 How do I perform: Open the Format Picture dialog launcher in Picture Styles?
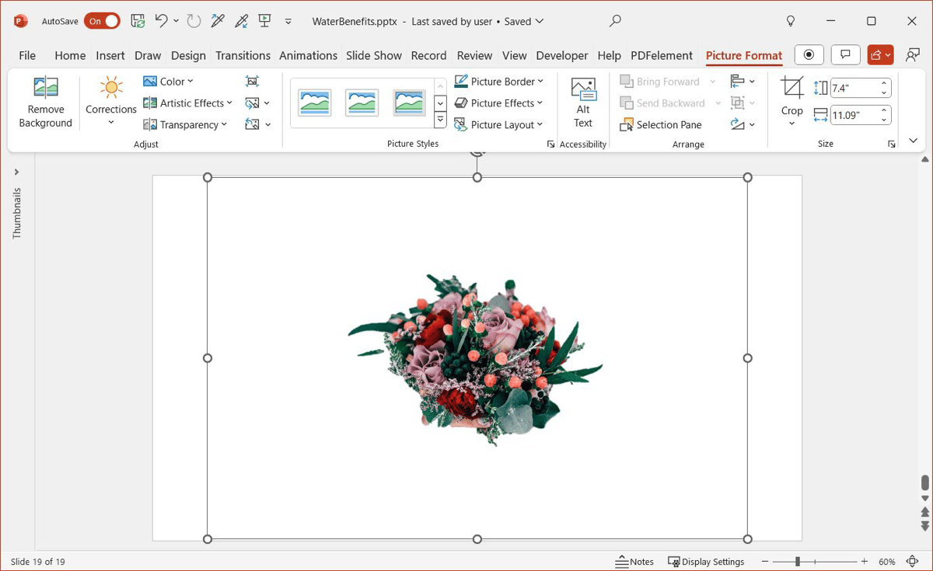(x=551, y=144)
